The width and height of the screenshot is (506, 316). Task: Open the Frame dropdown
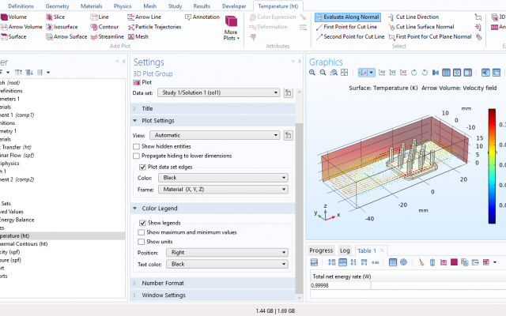(x=223, y=190)
